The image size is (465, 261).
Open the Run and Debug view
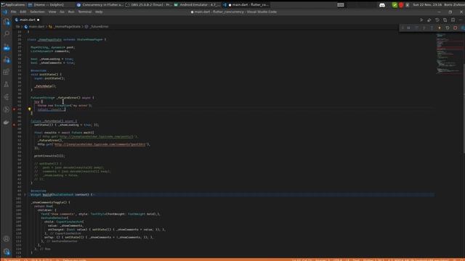pyautogui.click(x=7, y=59)
